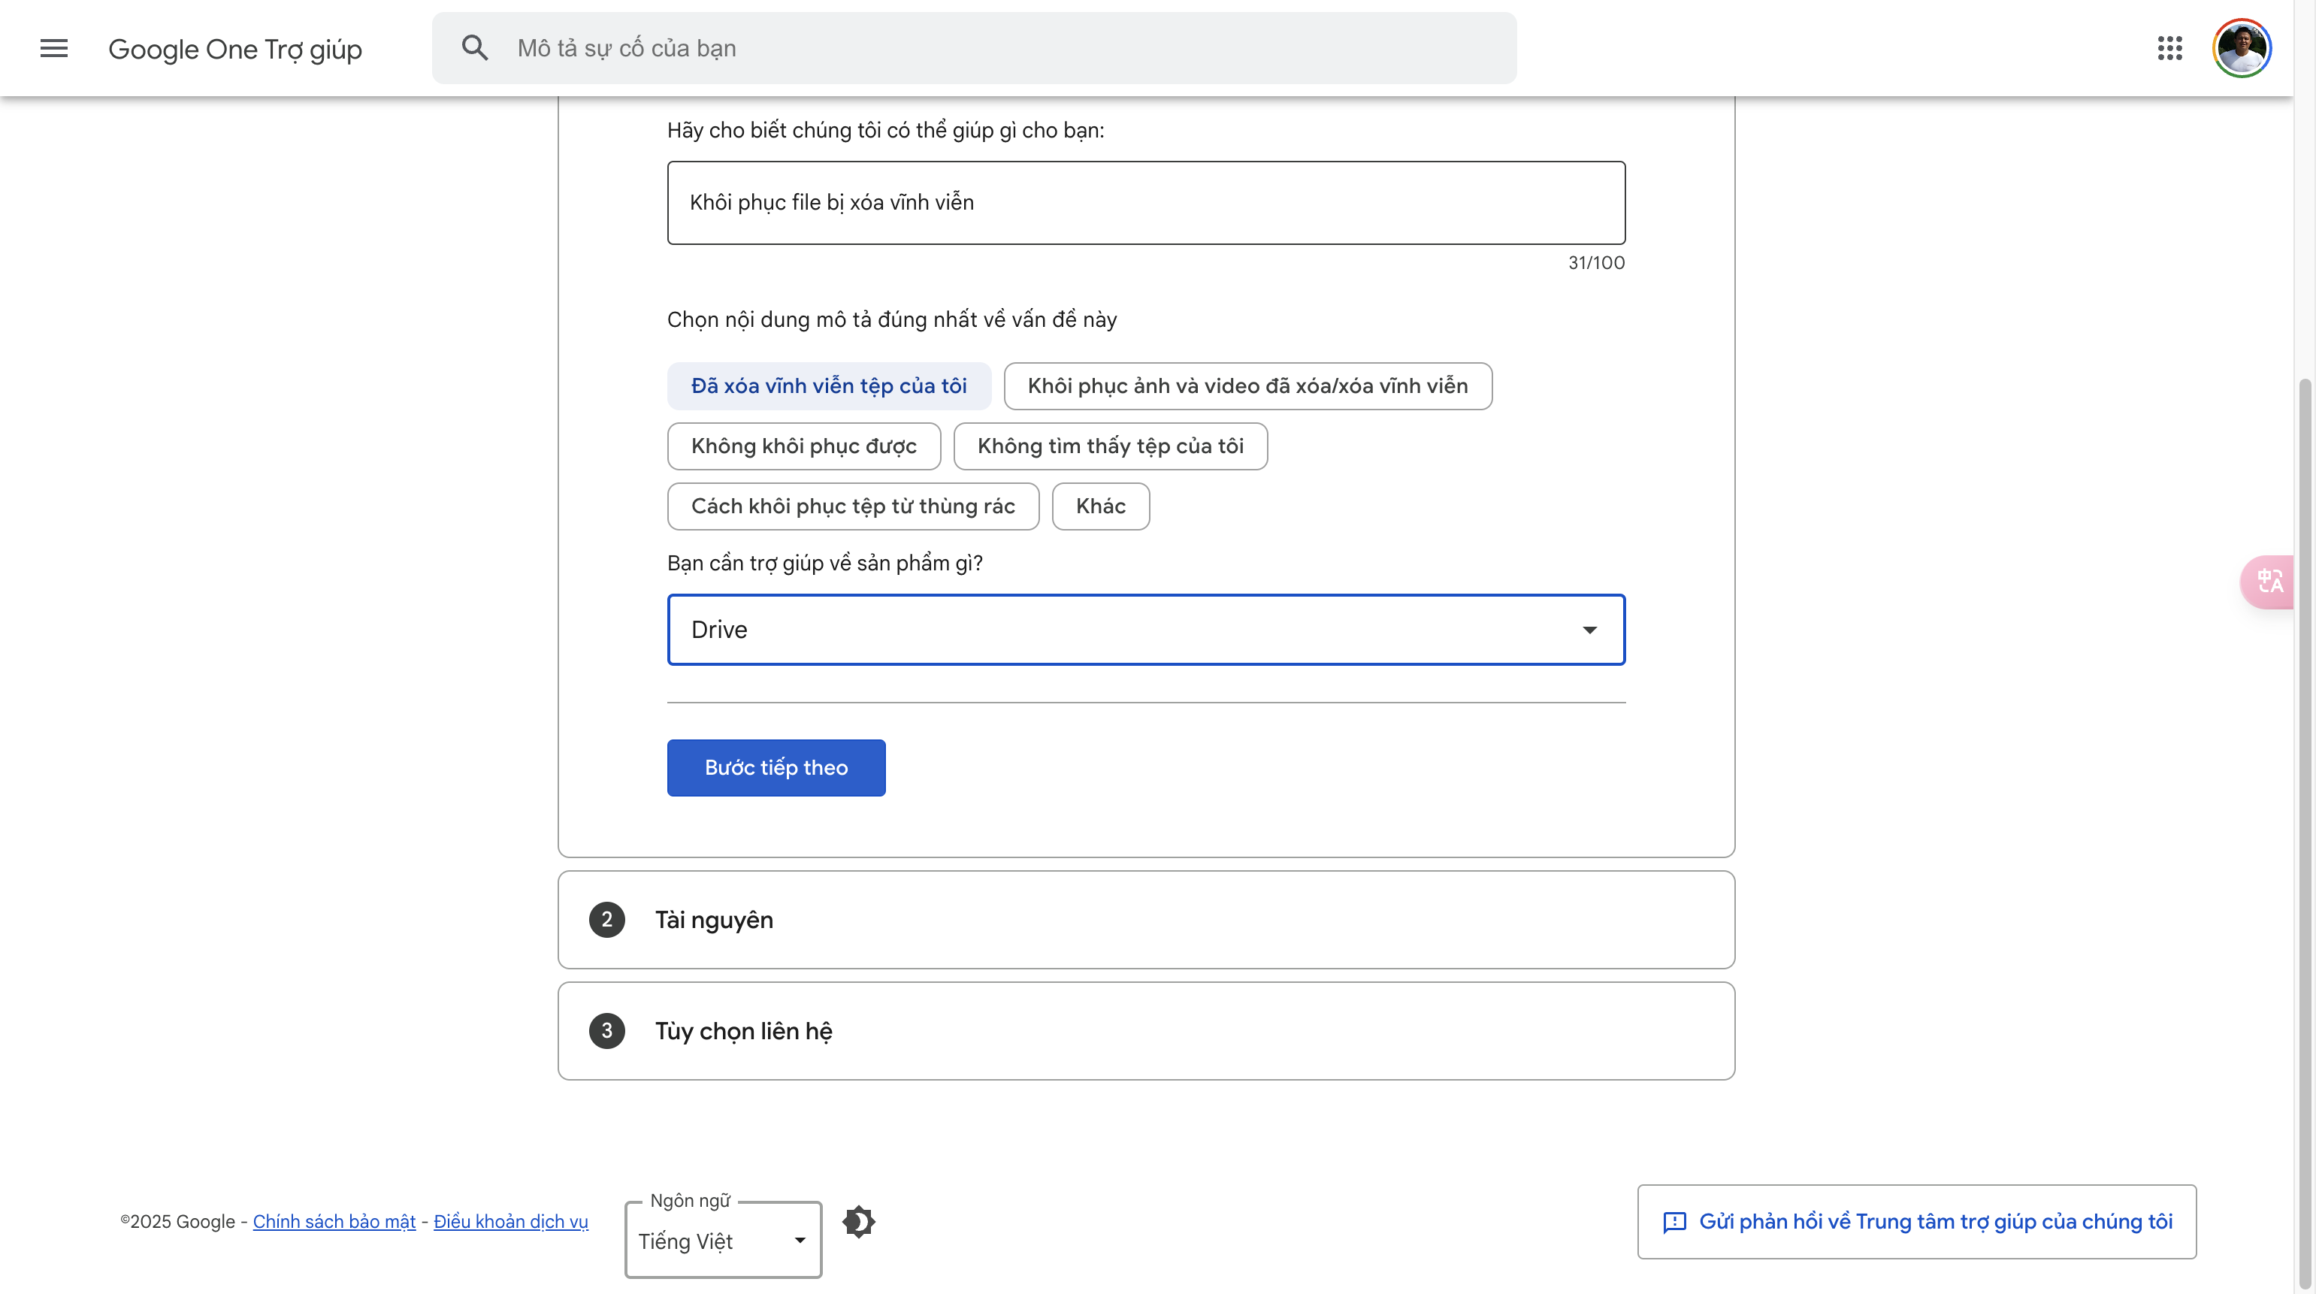Click the Bước tiếp theo button
This screenshot has width=2316, height=1294.
click(x=776, y=767)
